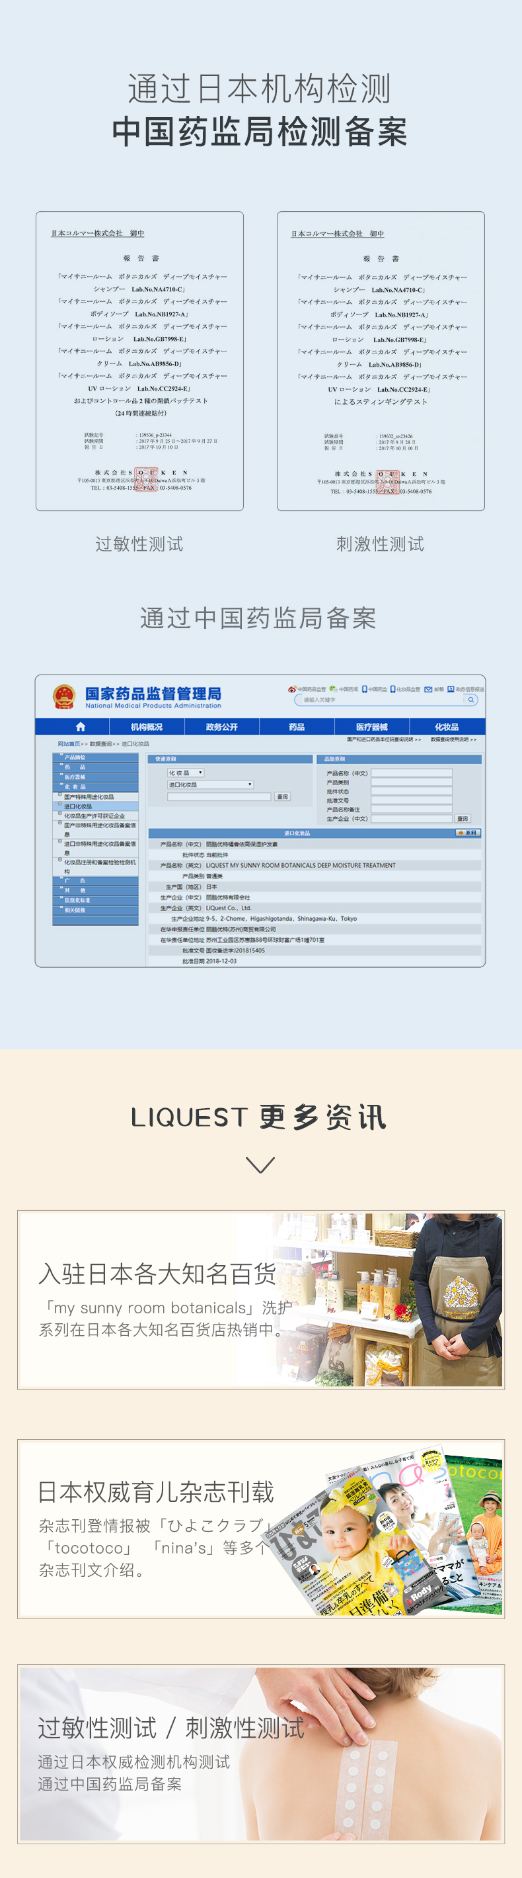Click the 政务信息报送 monitor icon
The width and height of the screenshot is (522, 1878).
click(x=451, y=689)
